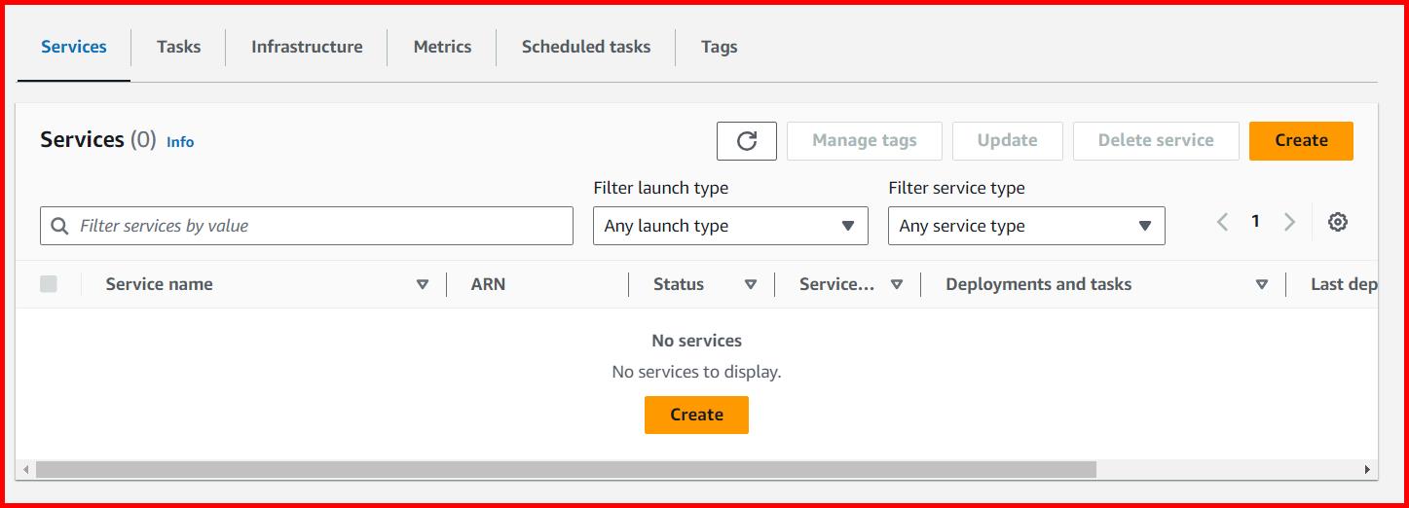Click the Deployments and tasks header
The width and height of the screenshot is (1409, 508).
(x=1038, y=284)
